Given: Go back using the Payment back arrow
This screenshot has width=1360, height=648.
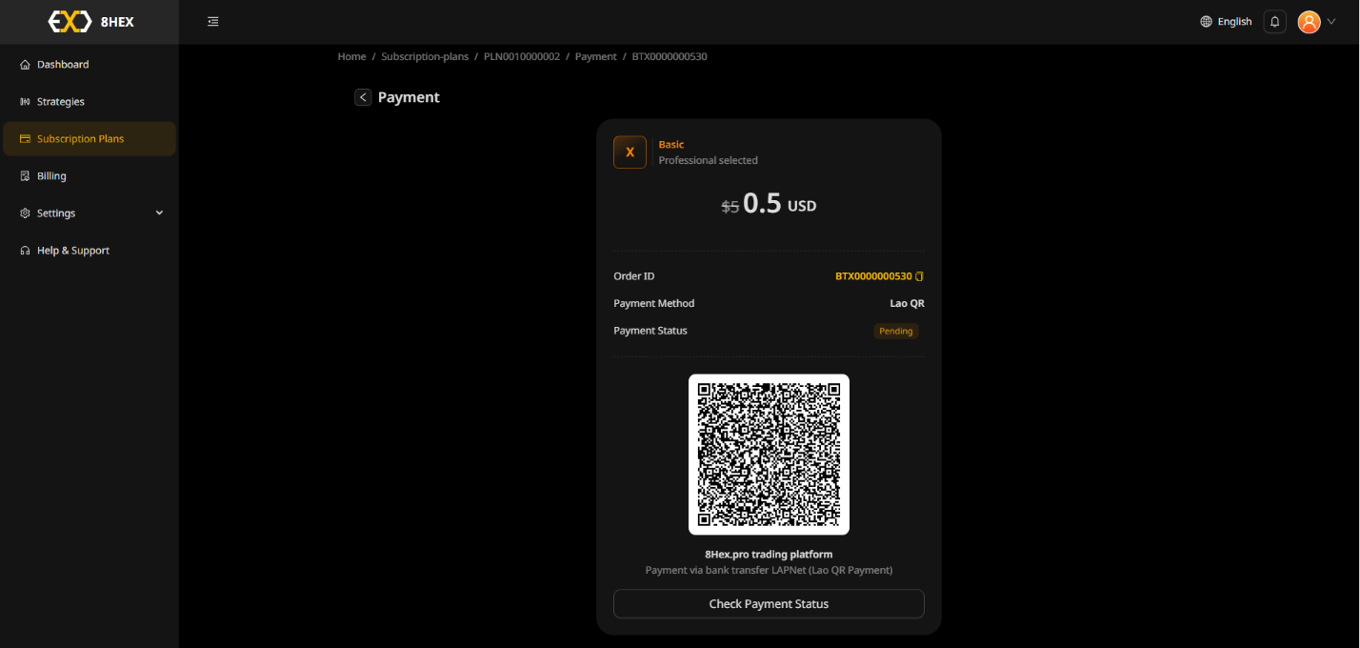Looking at the screenshot, I should click(x=363, y=97).
